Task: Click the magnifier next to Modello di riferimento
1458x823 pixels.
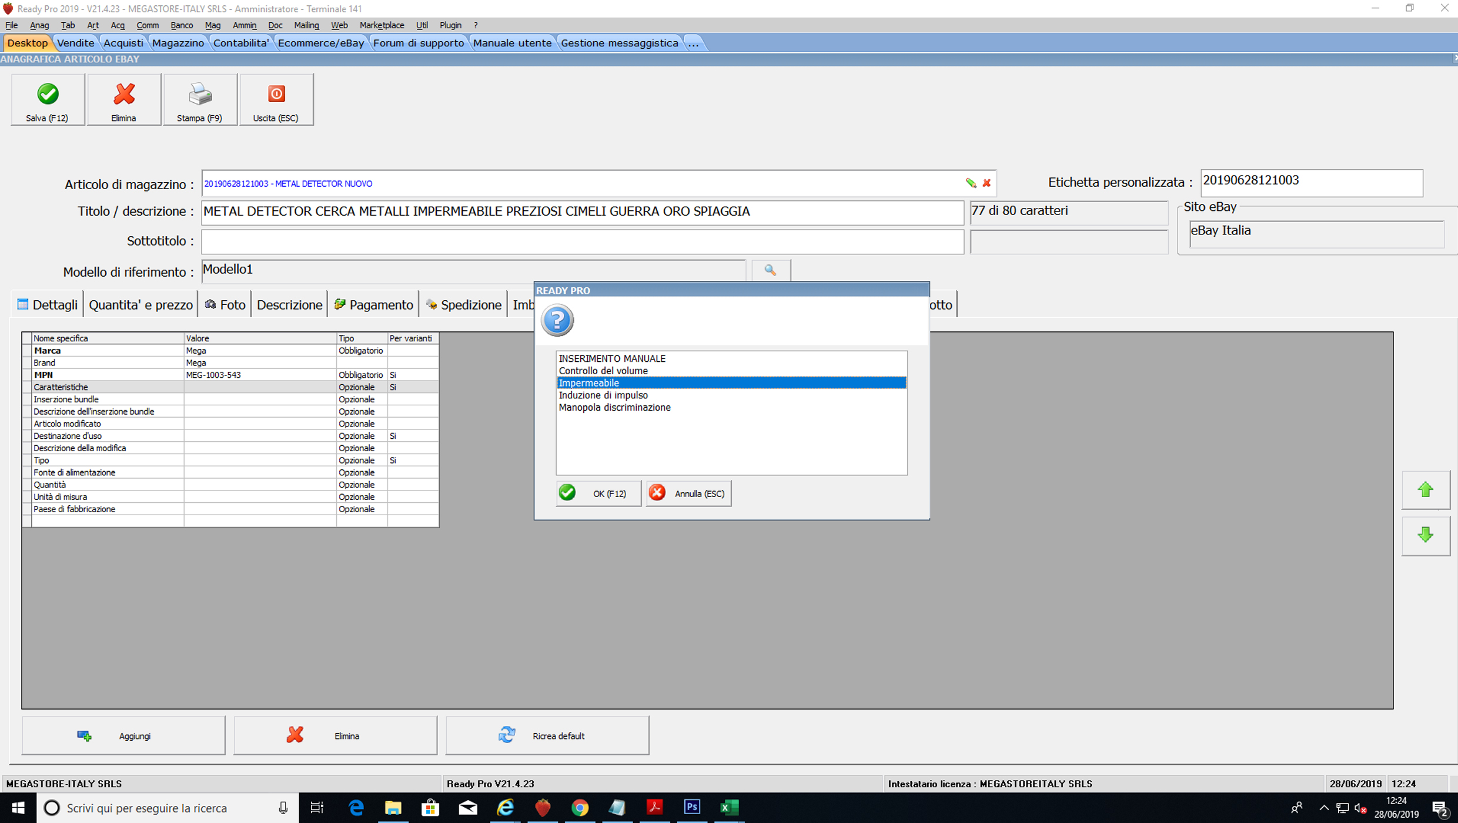Action: click(770, 270)
